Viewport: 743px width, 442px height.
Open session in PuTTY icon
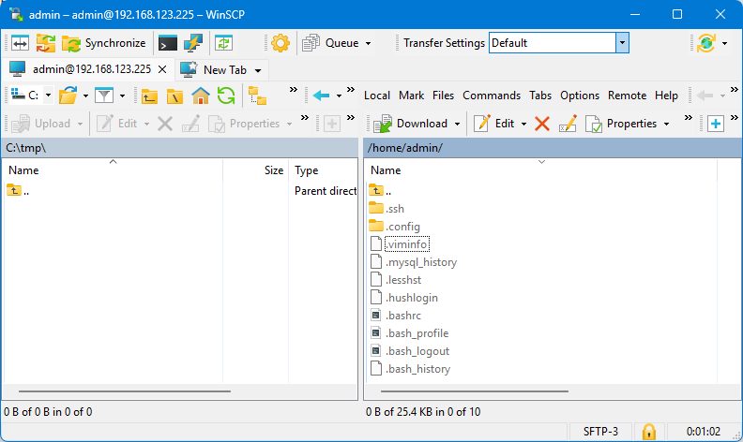tap(193, 43)
